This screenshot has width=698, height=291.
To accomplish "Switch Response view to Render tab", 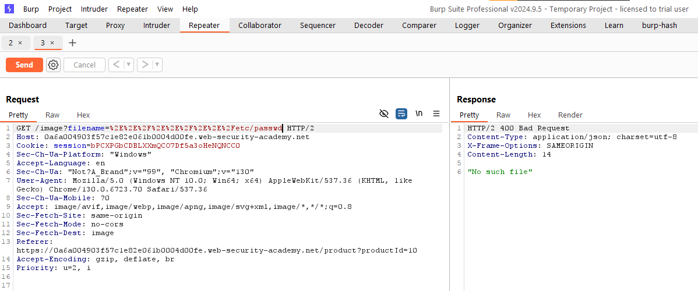I will (570, 115).
